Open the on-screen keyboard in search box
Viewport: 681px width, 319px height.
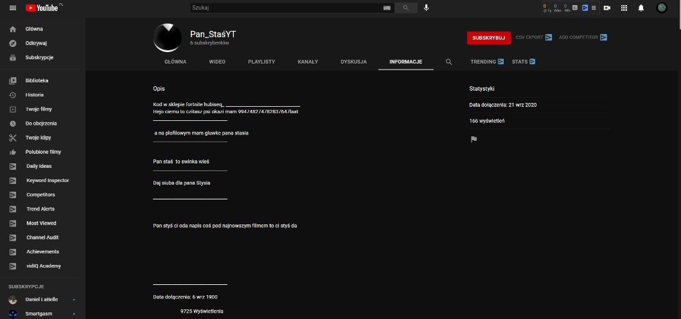(x=387, y=8)
